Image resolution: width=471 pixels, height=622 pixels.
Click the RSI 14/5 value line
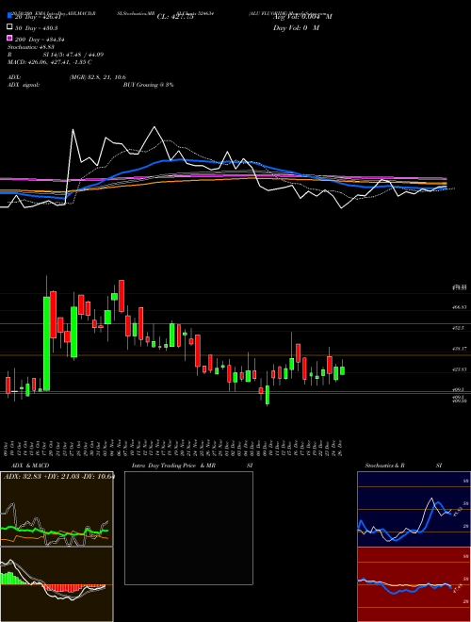point(56,55)
